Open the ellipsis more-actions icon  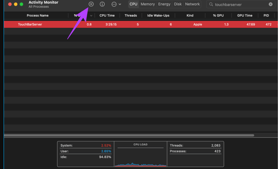(114, 4)
